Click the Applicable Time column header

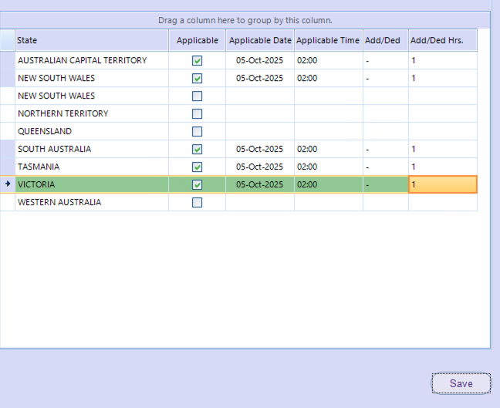coord(328,40)
